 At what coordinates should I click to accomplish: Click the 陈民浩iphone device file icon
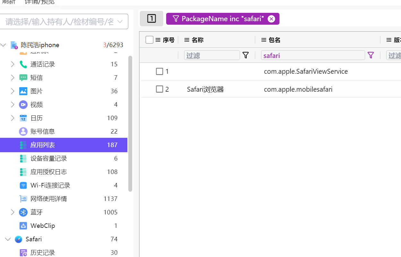(x=14, y=45)
